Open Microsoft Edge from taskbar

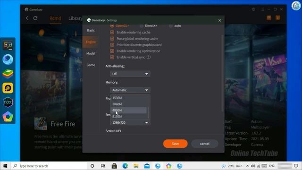125,166
